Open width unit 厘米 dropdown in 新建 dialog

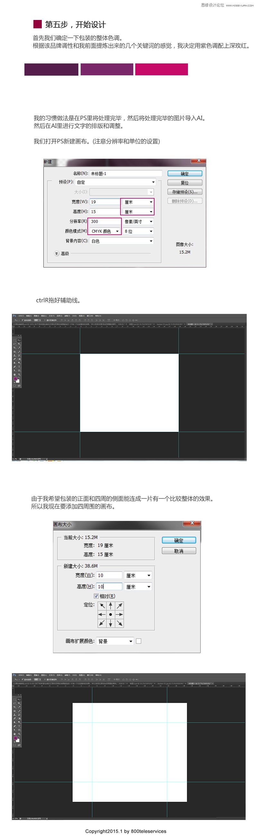pos(138,202)
